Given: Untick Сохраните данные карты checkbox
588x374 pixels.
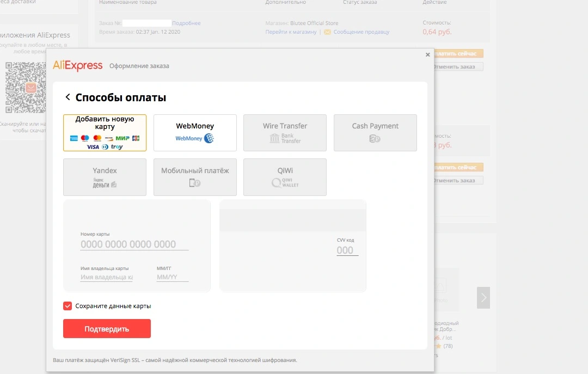Looking at the screenshot, I should [68, 306].
